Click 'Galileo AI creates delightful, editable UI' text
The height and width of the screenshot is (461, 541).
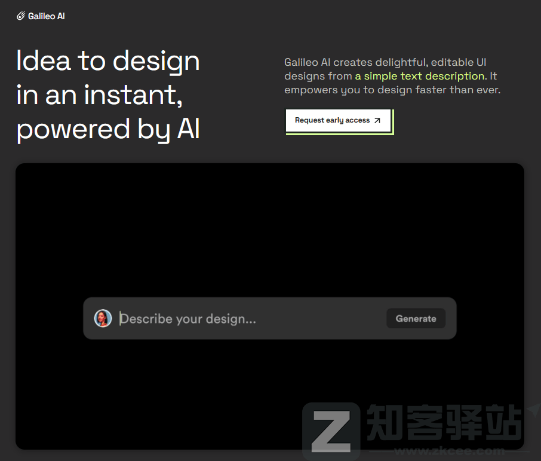(x=386, y=62)
